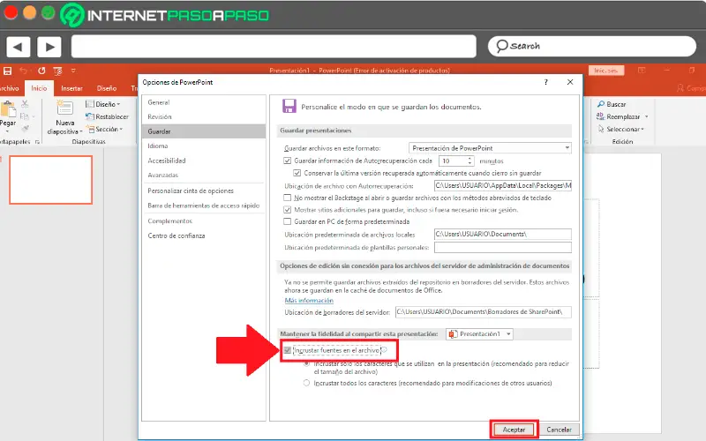Click the Nueva diapositiva icon
Viewport: 706px width, 441px height.
(64, 108)
